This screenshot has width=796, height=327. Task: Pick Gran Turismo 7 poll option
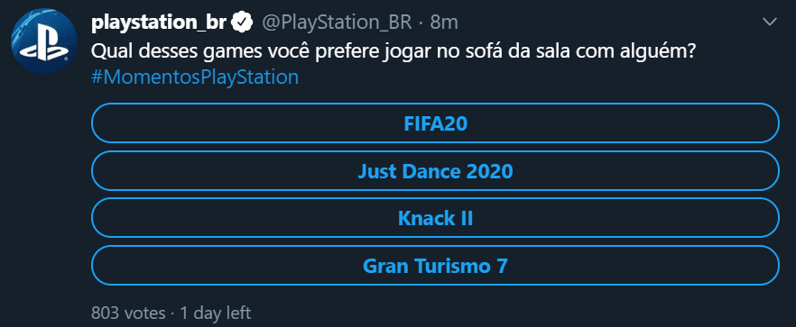coord(435,266)
